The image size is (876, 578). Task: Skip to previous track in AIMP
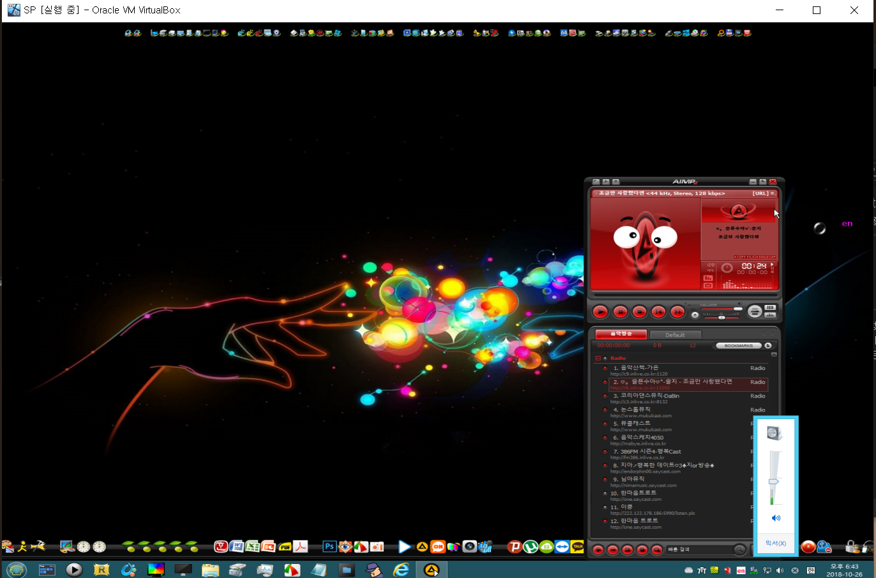[658, 312]
